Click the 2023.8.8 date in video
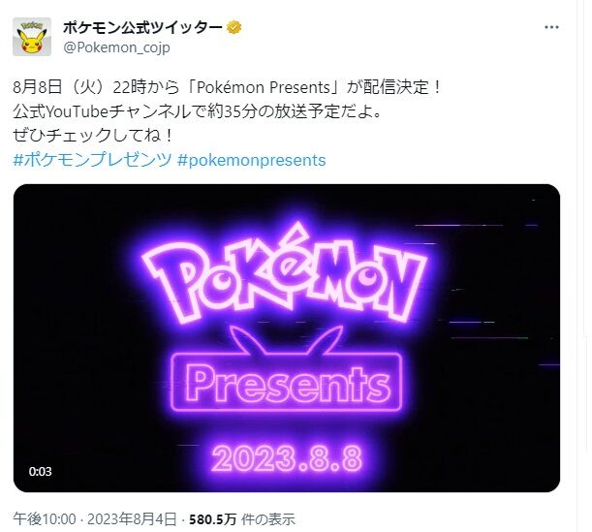Image resolution: width=592 pixels, height=532 pixels. tap(287, 458)
